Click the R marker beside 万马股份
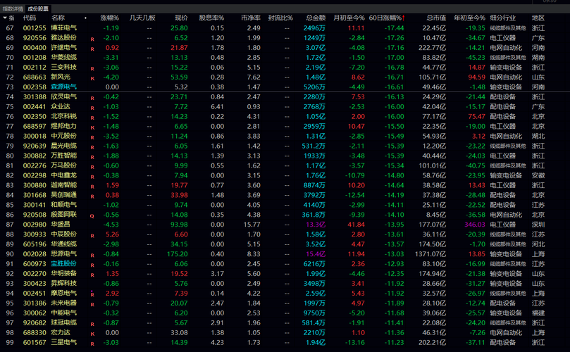This screenshot has width=570, height=352. click(x=92, y=167)
